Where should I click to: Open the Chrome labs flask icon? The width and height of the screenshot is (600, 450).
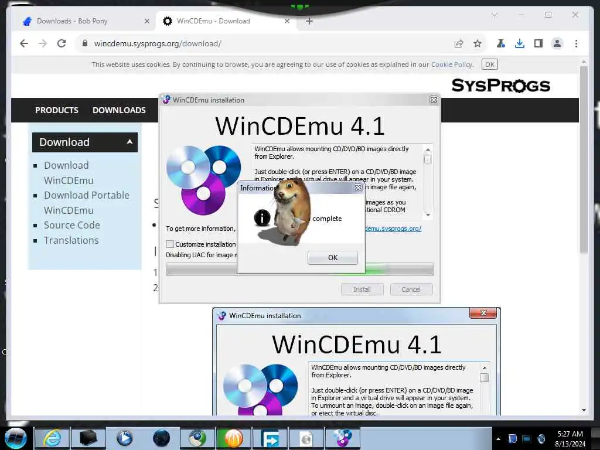(x=500, y=43)
